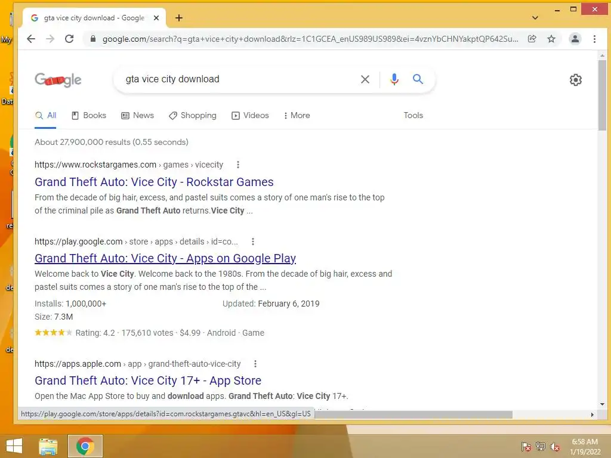Expand the tab search chevron
The height and width of the screenshot is (458, 611).
point(535,18)
